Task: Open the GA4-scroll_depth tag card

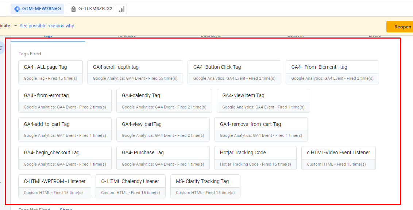Action: [x=135, y=72]
